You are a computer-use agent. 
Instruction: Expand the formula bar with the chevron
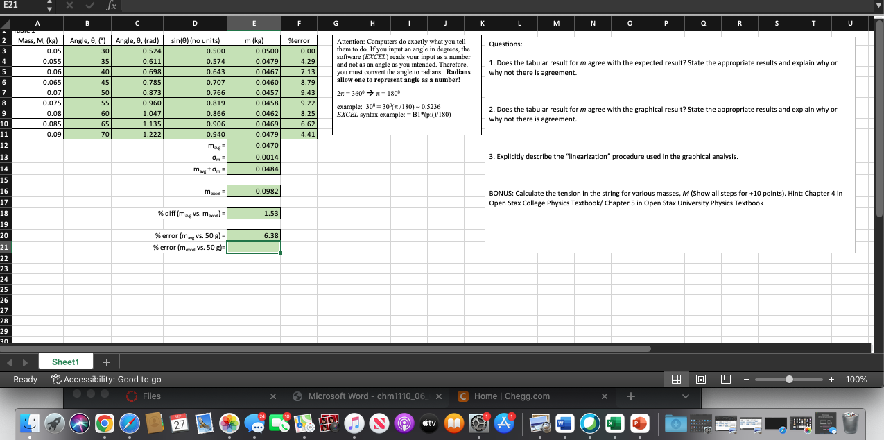coord(878,6)
